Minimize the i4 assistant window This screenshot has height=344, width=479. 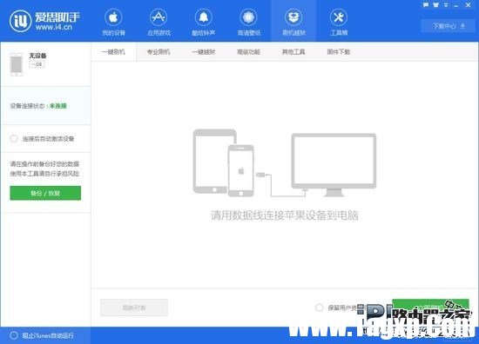456,5
